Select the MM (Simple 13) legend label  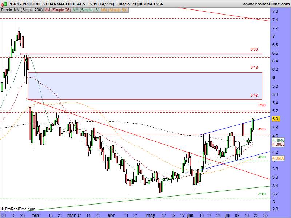pyautogui.click(x=86, y=10)
